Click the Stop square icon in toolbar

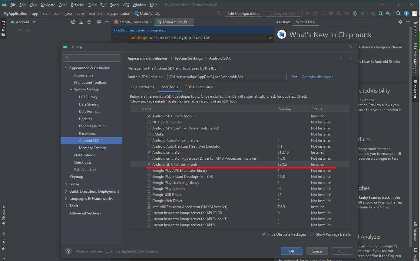(363, 13)
